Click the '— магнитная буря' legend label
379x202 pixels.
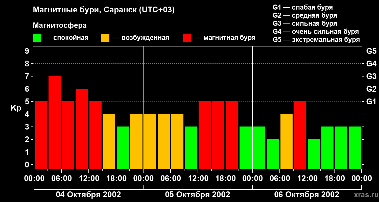coord(225,38)
